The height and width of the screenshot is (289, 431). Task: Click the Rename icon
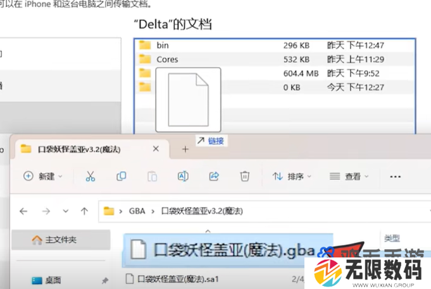click(183, 177)
